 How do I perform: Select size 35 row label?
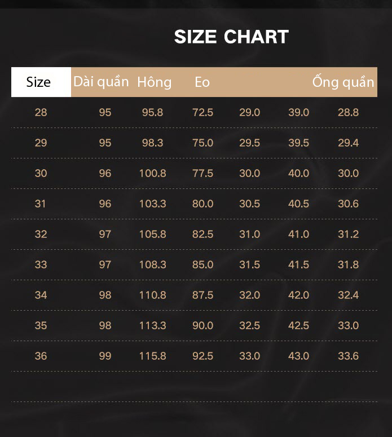pyautogui.click(x=41, y=325)
